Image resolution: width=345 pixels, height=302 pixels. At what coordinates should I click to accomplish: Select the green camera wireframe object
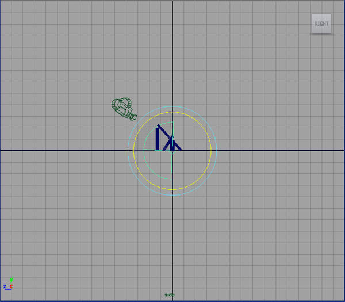tap(124, 109)
